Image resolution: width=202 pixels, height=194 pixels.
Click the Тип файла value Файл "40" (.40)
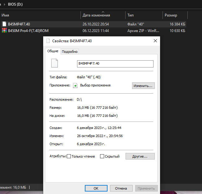[89, 77]
